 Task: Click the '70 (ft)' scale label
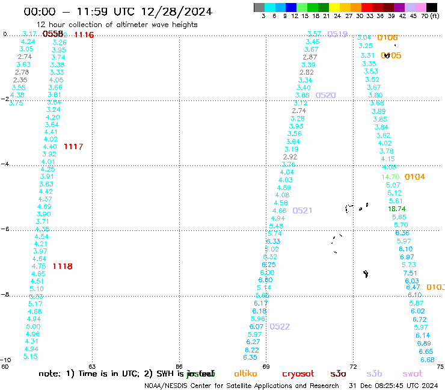[430, 16]
